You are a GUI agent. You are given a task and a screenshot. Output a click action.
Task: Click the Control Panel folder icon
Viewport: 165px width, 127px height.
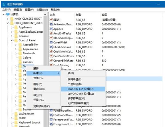tap(16, 40)
